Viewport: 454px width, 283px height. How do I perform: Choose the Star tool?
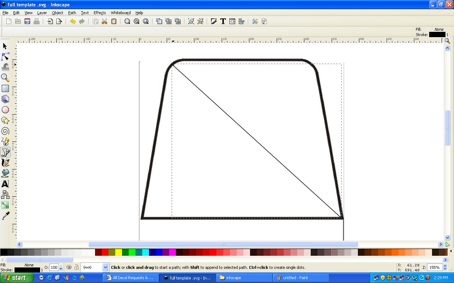point(5,120)
